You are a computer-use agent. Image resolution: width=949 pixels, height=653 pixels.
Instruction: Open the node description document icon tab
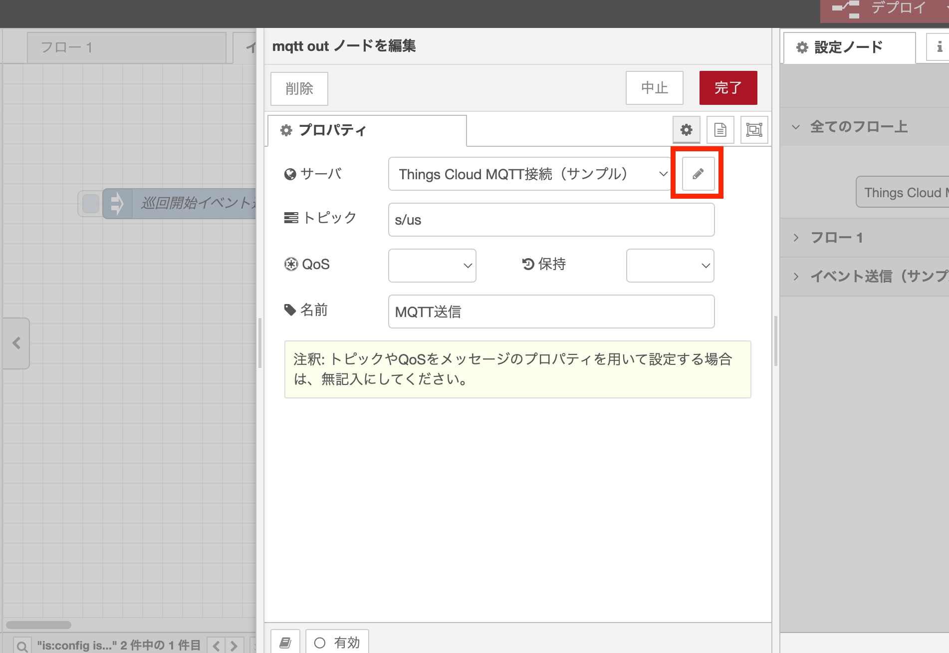720,130
